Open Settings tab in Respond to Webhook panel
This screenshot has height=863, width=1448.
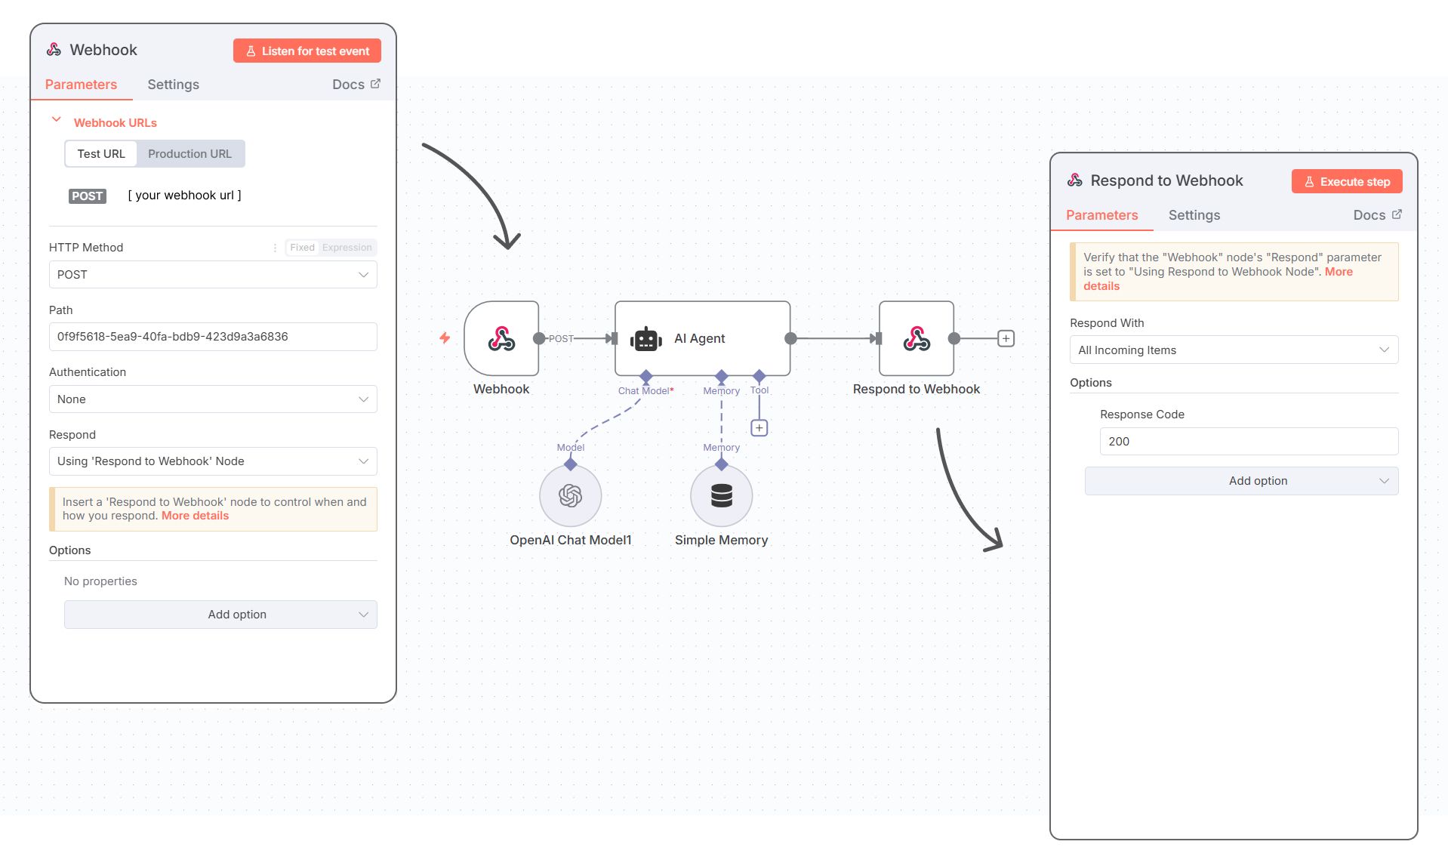tap(1194, 215)
